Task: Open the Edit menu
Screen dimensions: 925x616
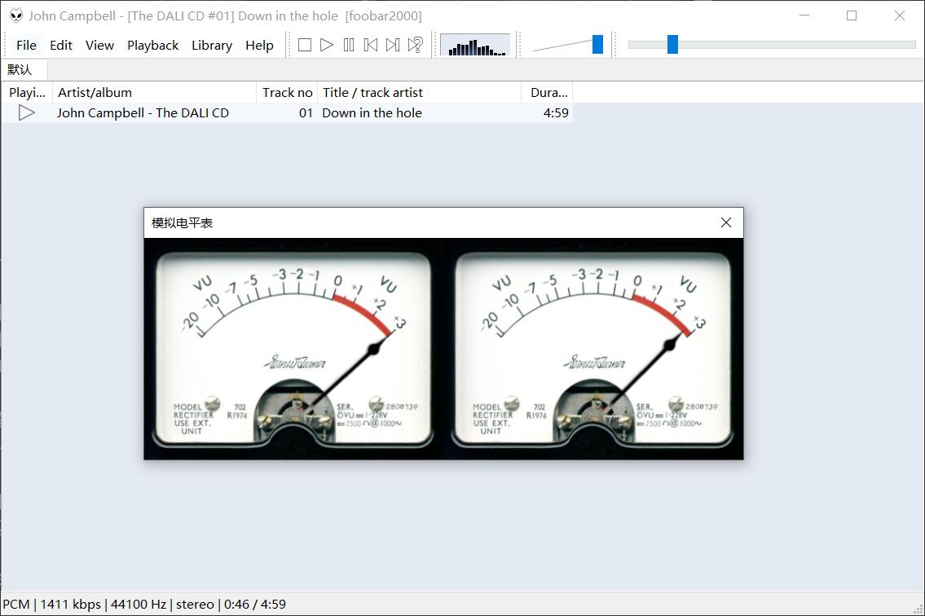Action: [x=61, y=46]
